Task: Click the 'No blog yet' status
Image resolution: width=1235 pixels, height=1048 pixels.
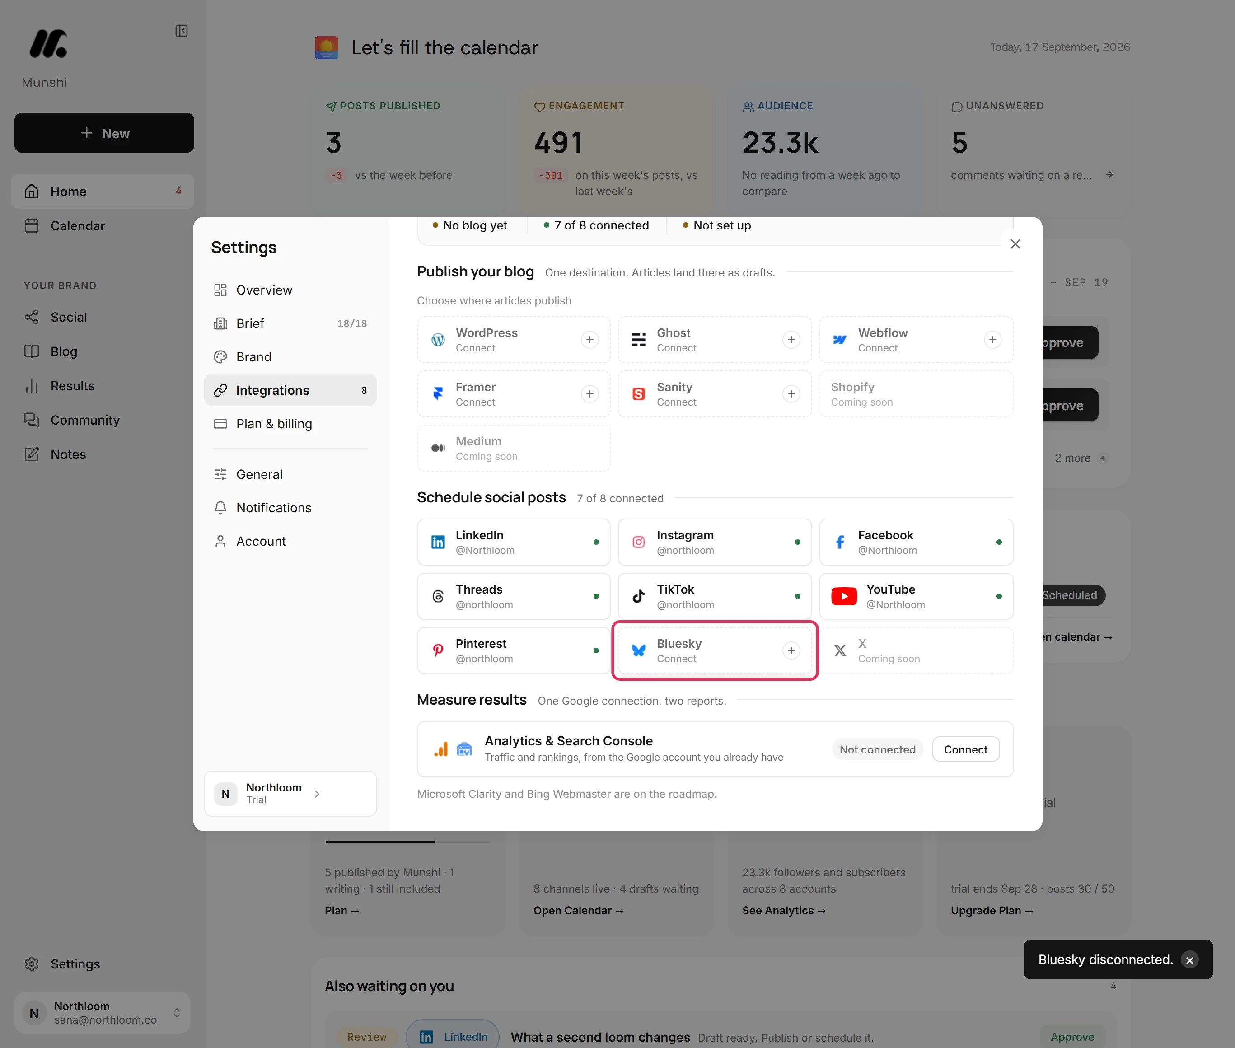Action: pos(470,225)
